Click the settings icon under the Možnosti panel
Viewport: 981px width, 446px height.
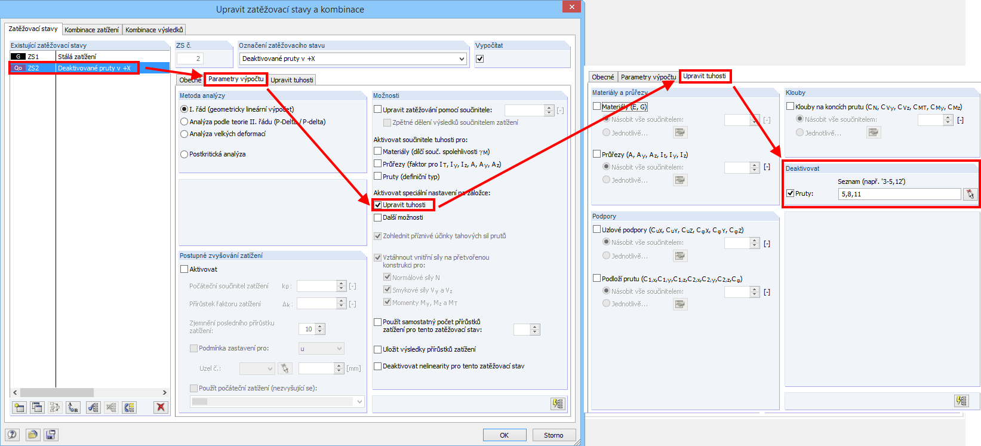click(x=558, y=404)
